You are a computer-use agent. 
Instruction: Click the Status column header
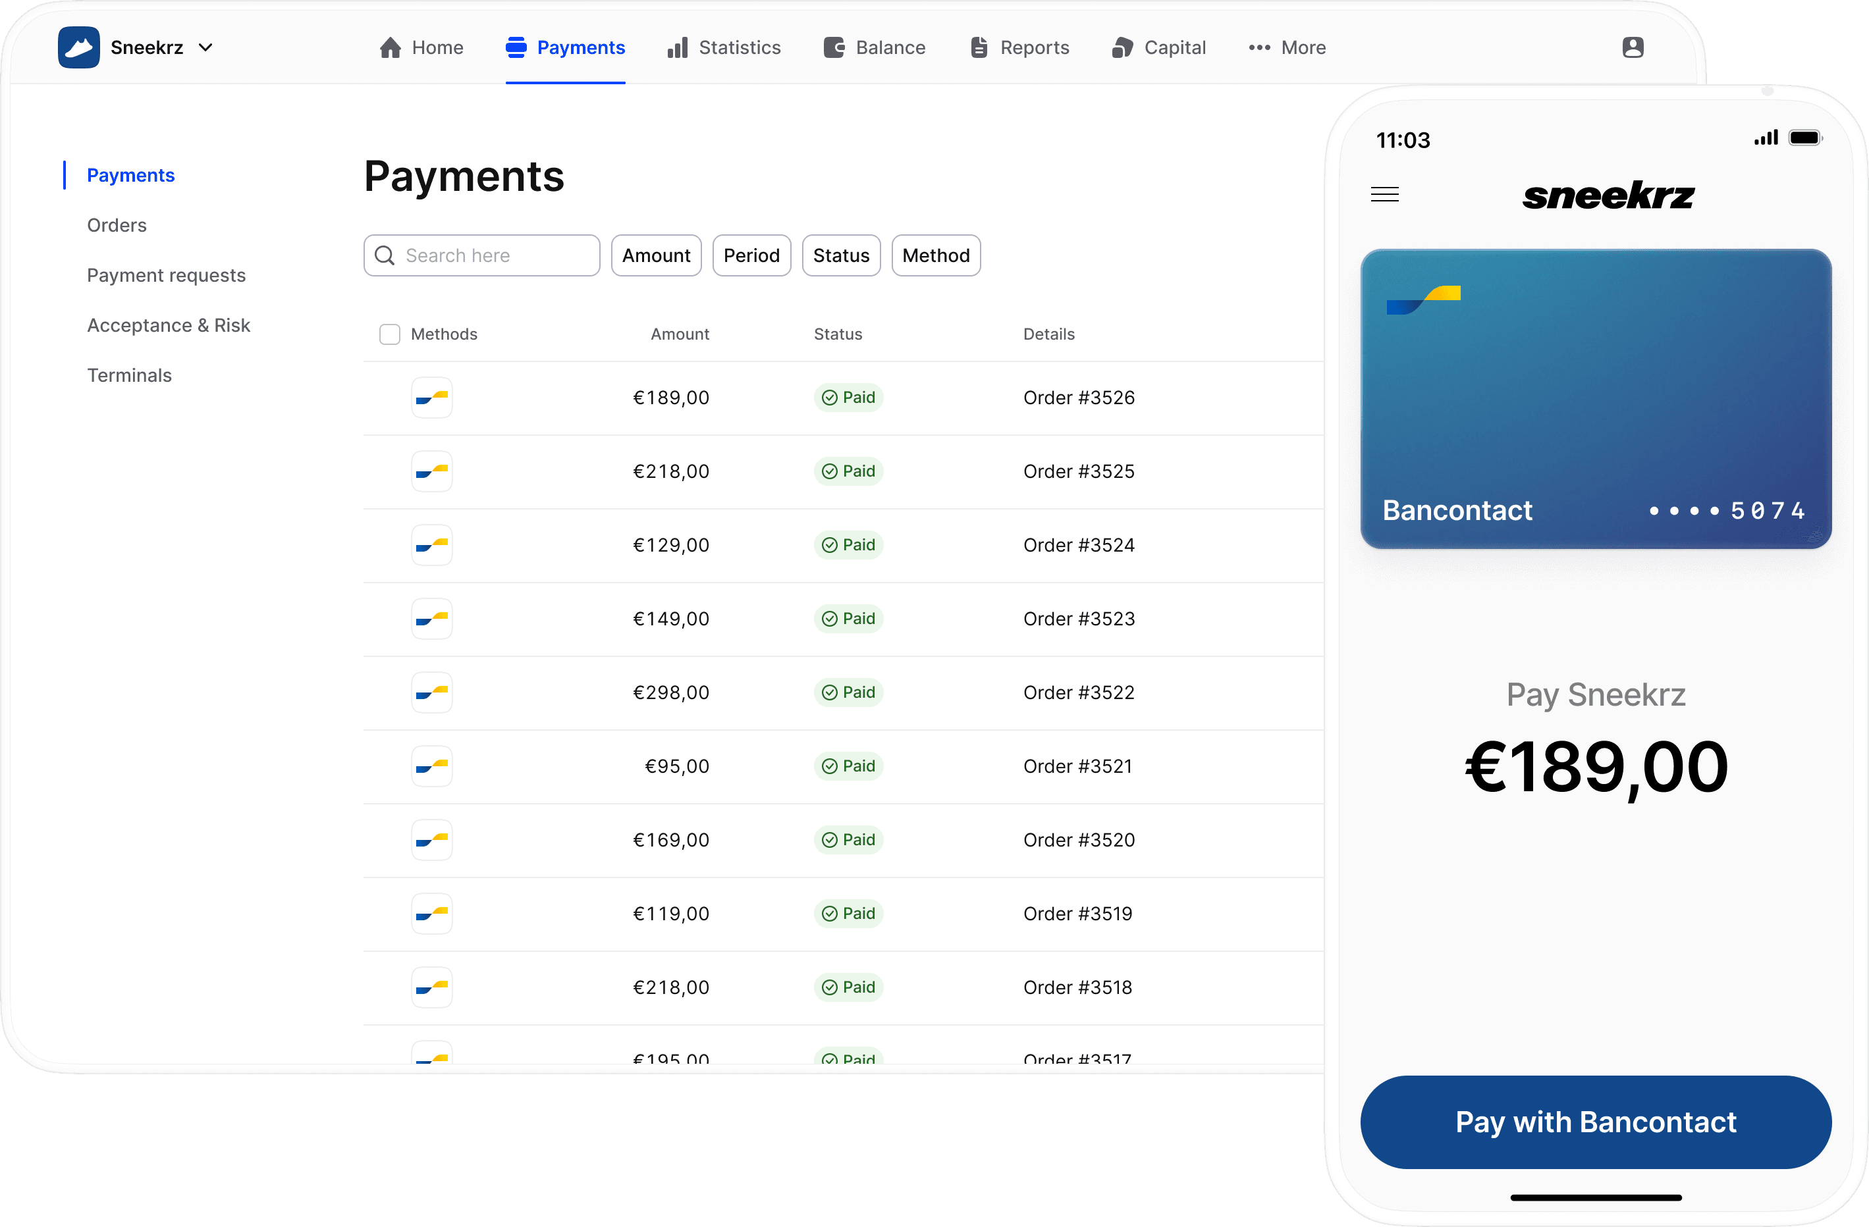tap(838, 334)
